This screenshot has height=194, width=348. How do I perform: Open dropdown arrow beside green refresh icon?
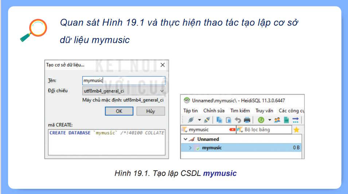(269, 120)
